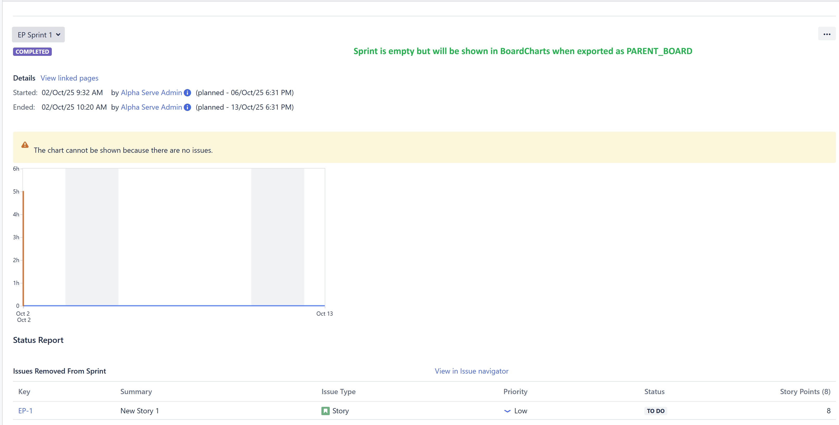This screenshot has width=839, height=425.
Task: Open the EP Sprint 1 dropdown
Action: pyautogui.click(x=39, y=35)
